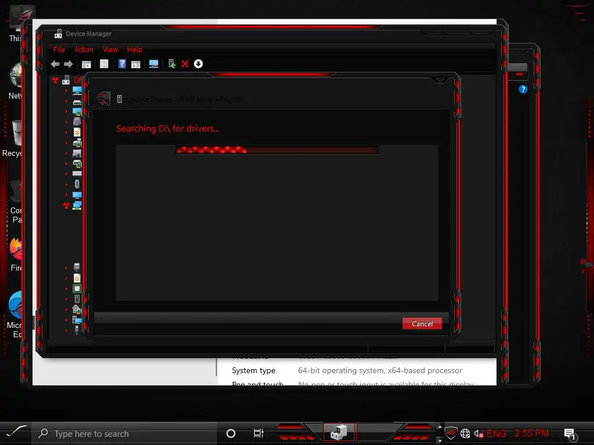Click the ROG shield tray icon
This screenshot has height=445, width=594.
coord(451,433)
